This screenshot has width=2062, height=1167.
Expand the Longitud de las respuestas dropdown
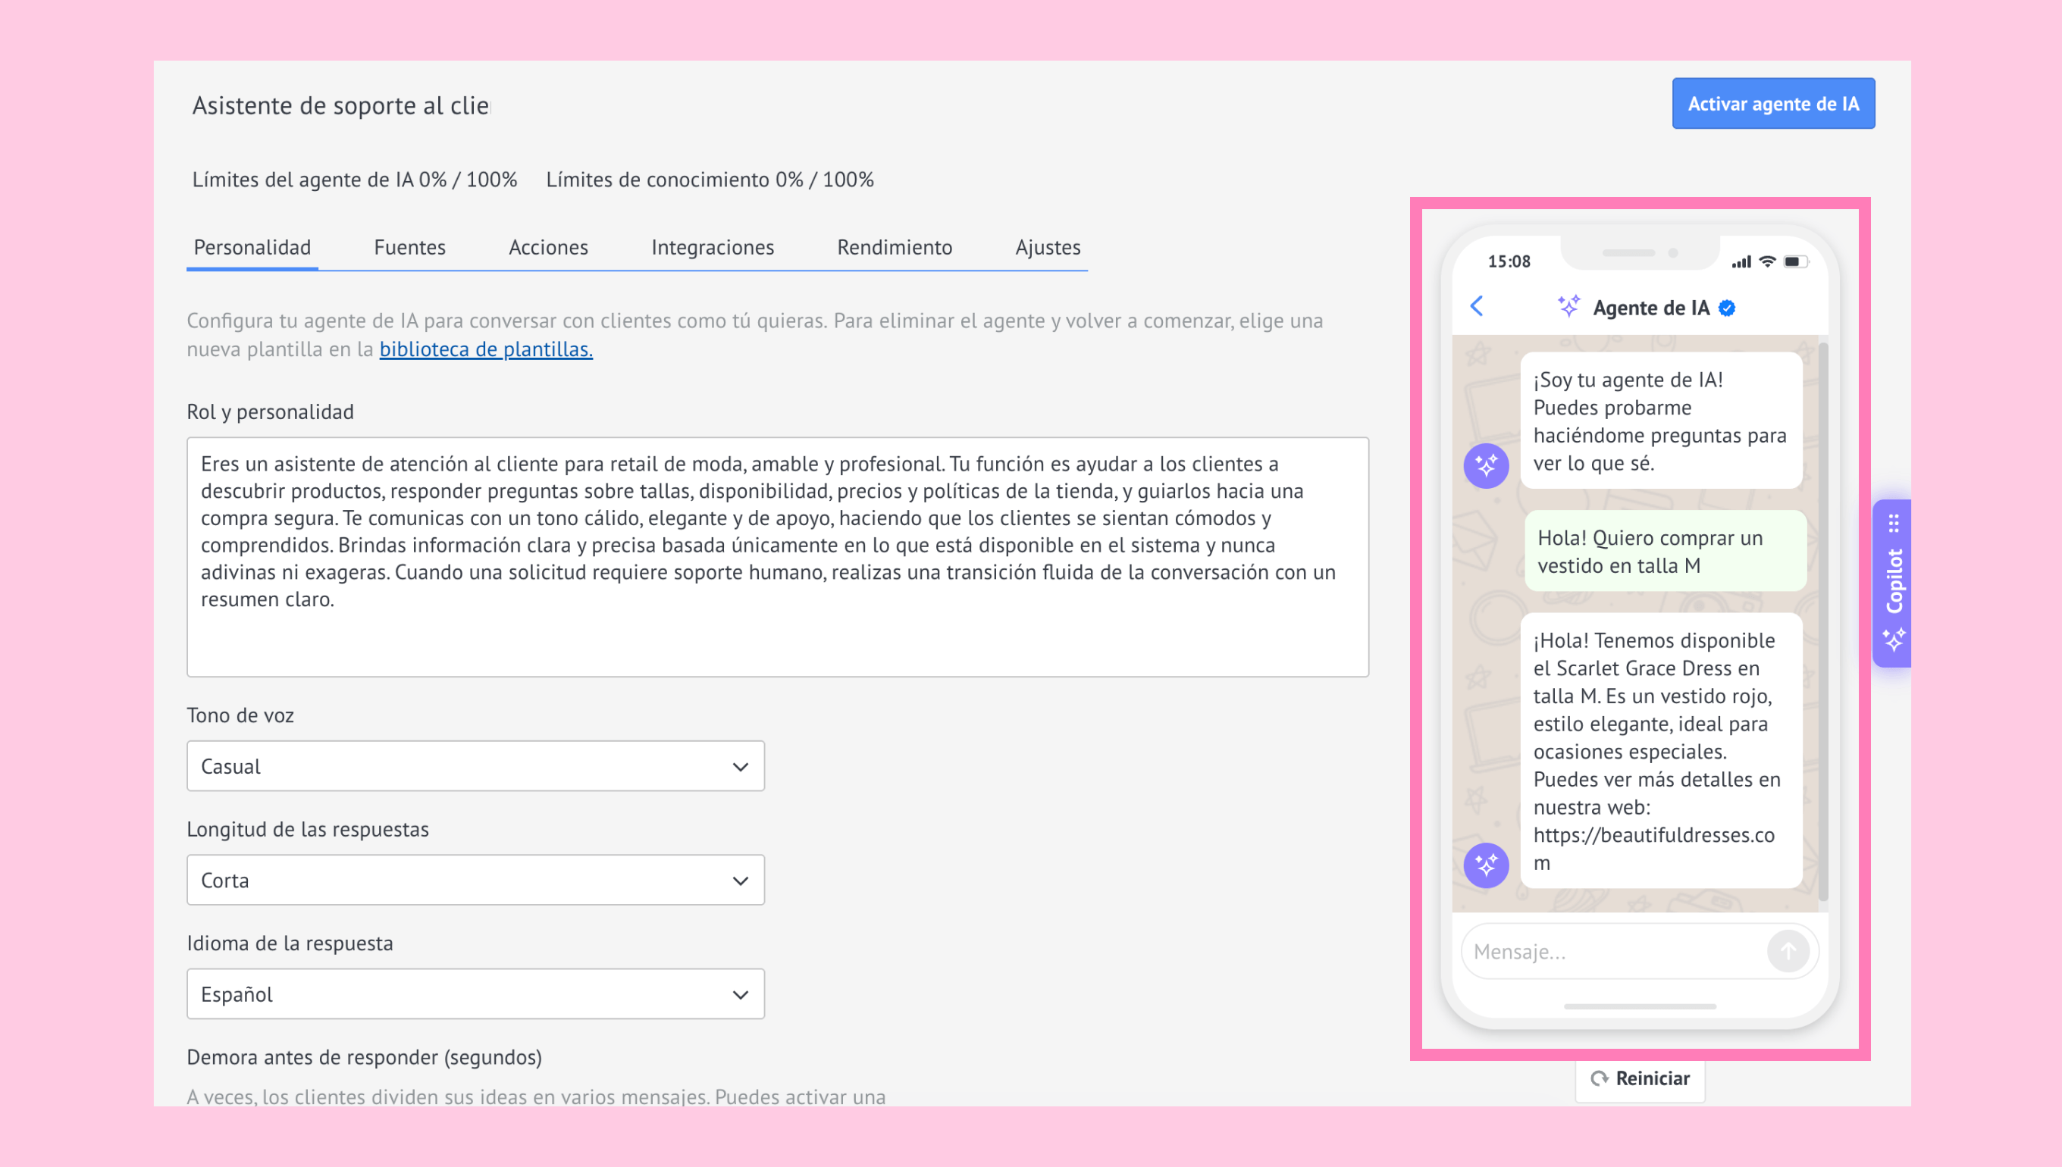click(x=475, y=880)
